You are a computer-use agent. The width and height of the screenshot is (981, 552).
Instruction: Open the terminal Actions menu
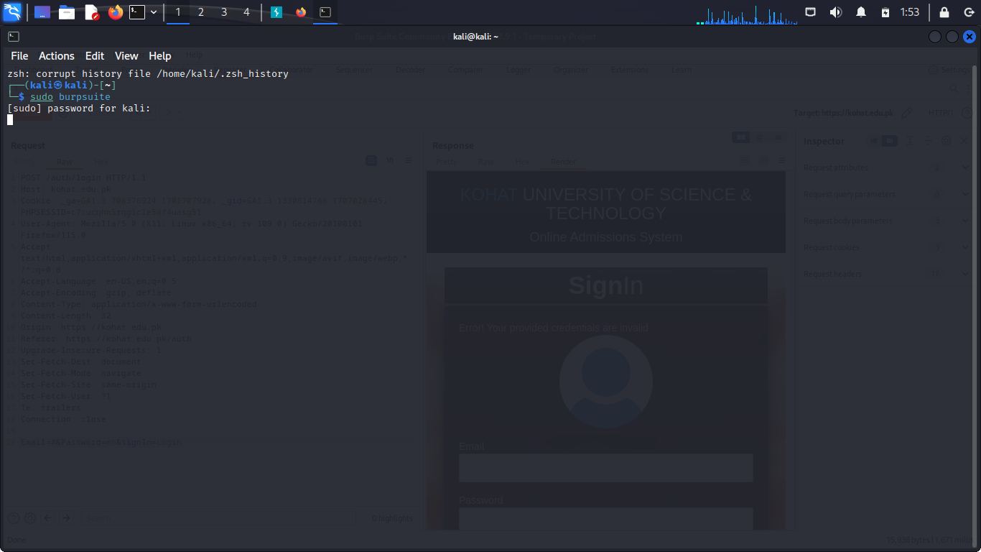pyautogui.click(x=56, y=56)
